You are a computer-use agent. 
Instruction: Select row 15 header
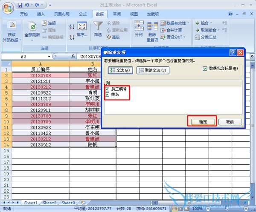(x=6, y=151)
